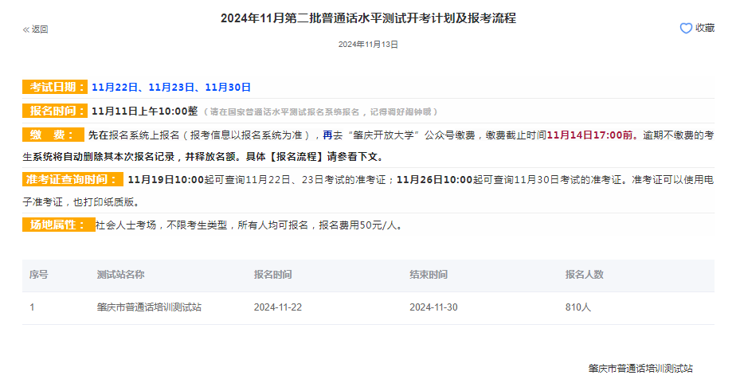Viewport: 740px width, 391px height.
Task: Click the 810人 enrollment count cell
Action: [x=578, y=307]
